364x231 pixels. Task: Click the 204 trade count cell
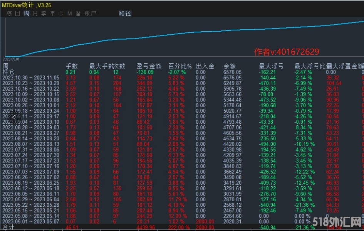pyautogui.click(x=117, y=83)
